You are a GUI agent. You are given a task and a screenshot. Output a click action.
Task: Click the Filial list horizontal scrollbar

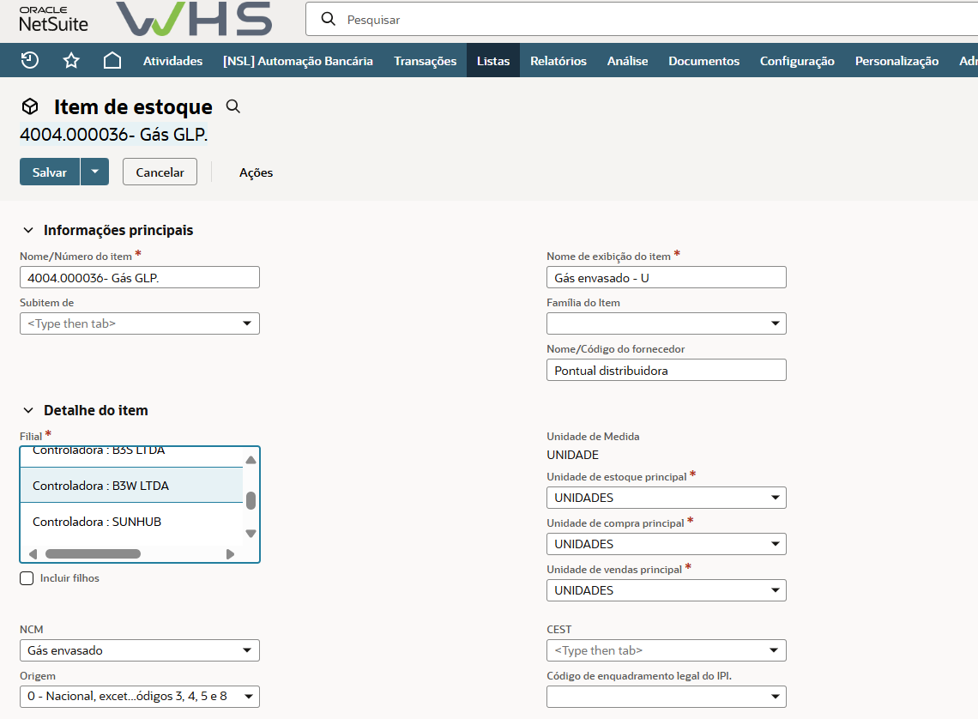click(x=93, y=554)
